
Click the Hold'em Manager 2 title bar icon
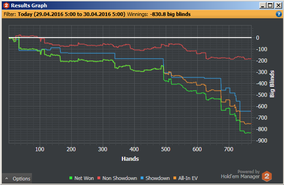click(x=6, y=5)
